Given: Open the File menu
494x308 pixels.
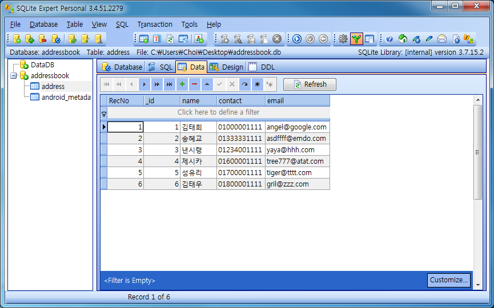Looking at the screenshot, I should (15, 25).
